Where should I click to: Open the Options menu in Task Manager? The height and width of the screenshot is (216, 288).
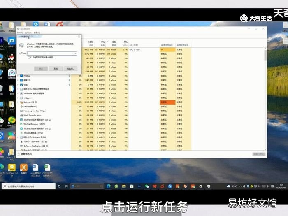[x=28, y=33]
